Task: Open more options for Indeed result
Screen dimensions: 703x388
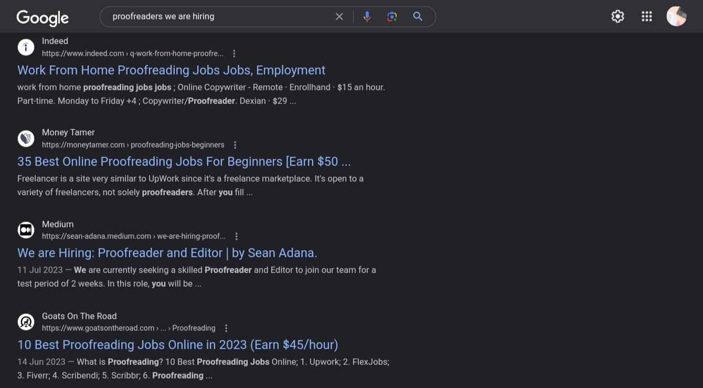Action: [x=235, y=54]
